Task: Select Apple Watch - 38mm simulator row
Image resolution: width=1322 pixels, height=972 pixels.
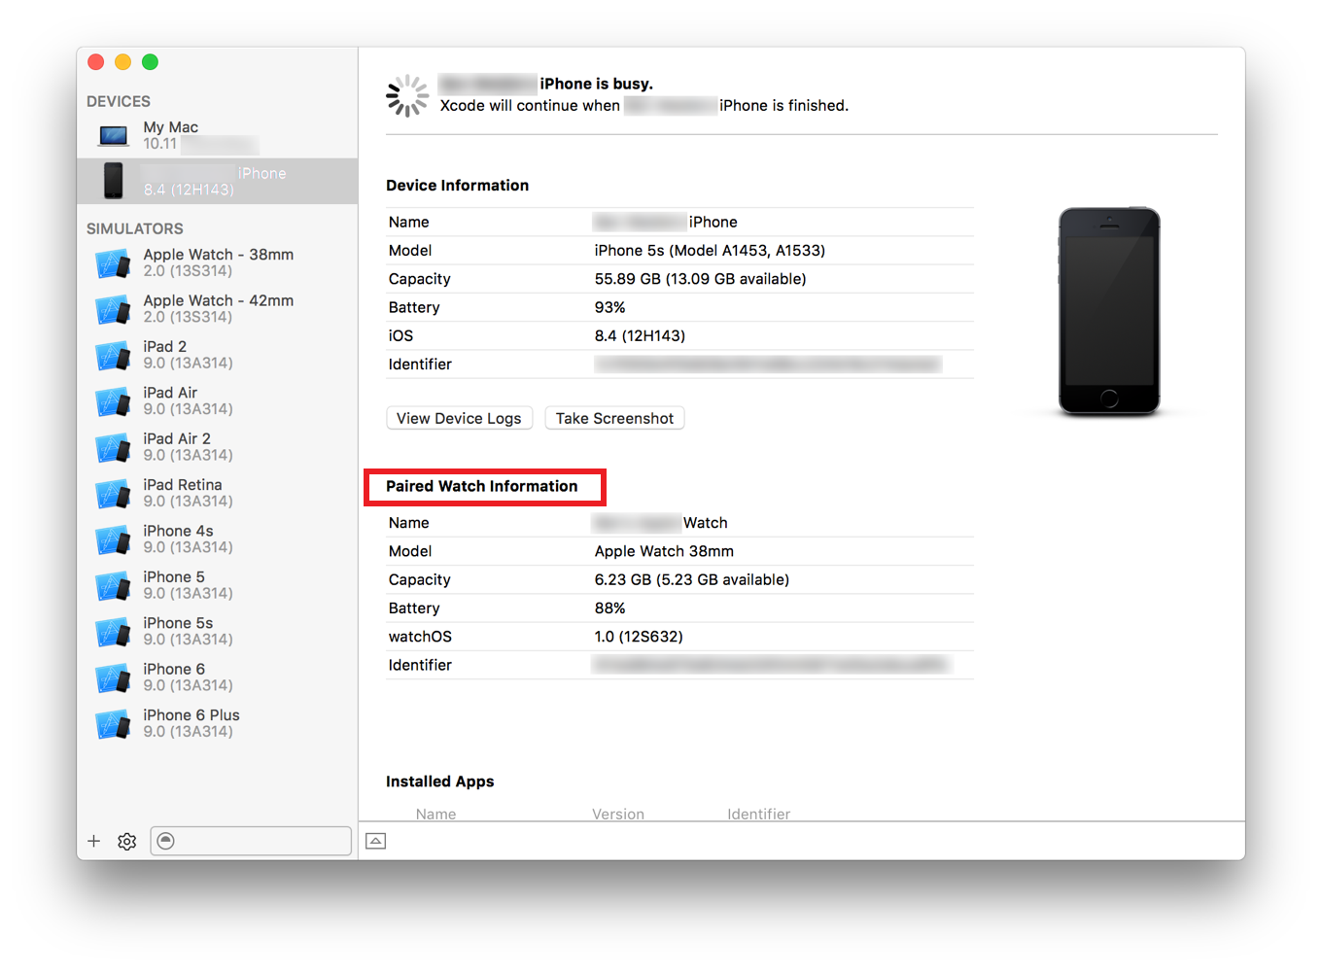Action: [x=218, y=262]
